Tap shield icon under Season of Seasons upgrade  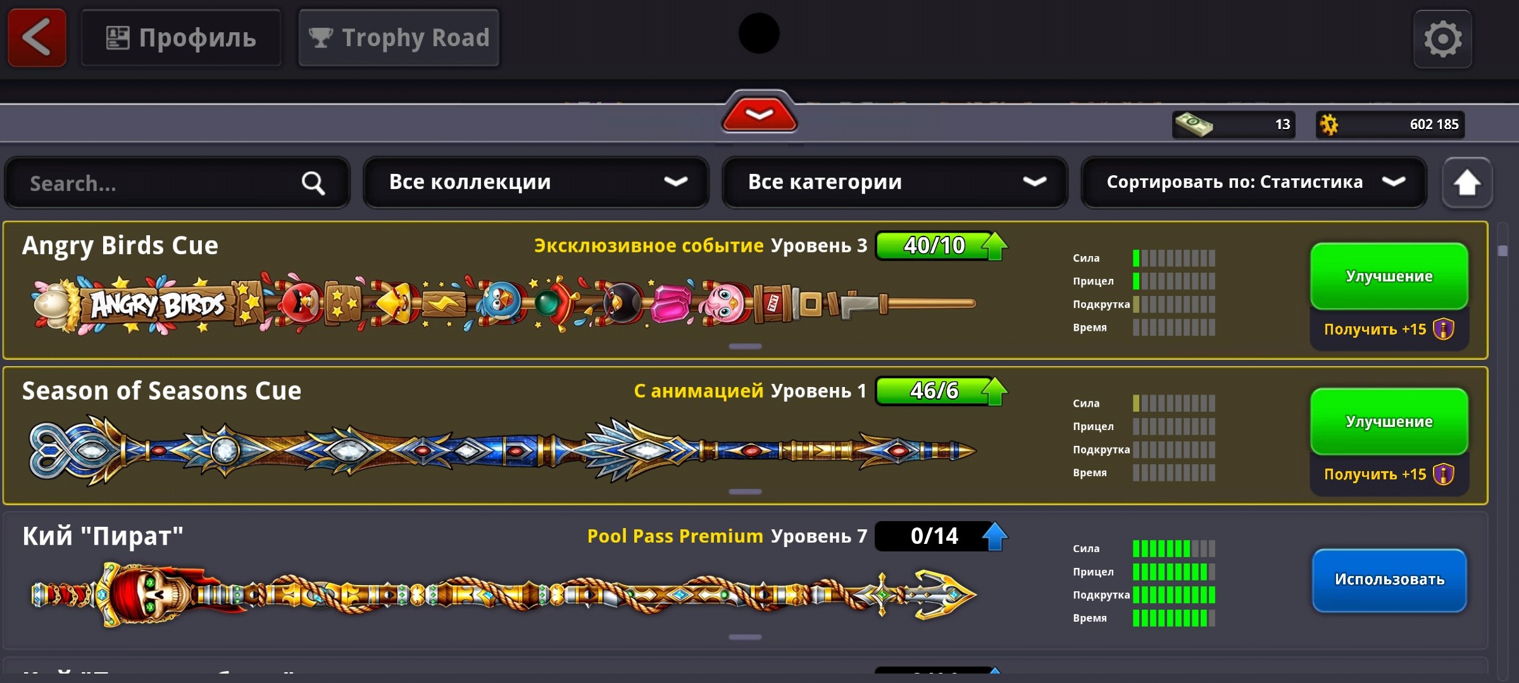coord(1444,474)
